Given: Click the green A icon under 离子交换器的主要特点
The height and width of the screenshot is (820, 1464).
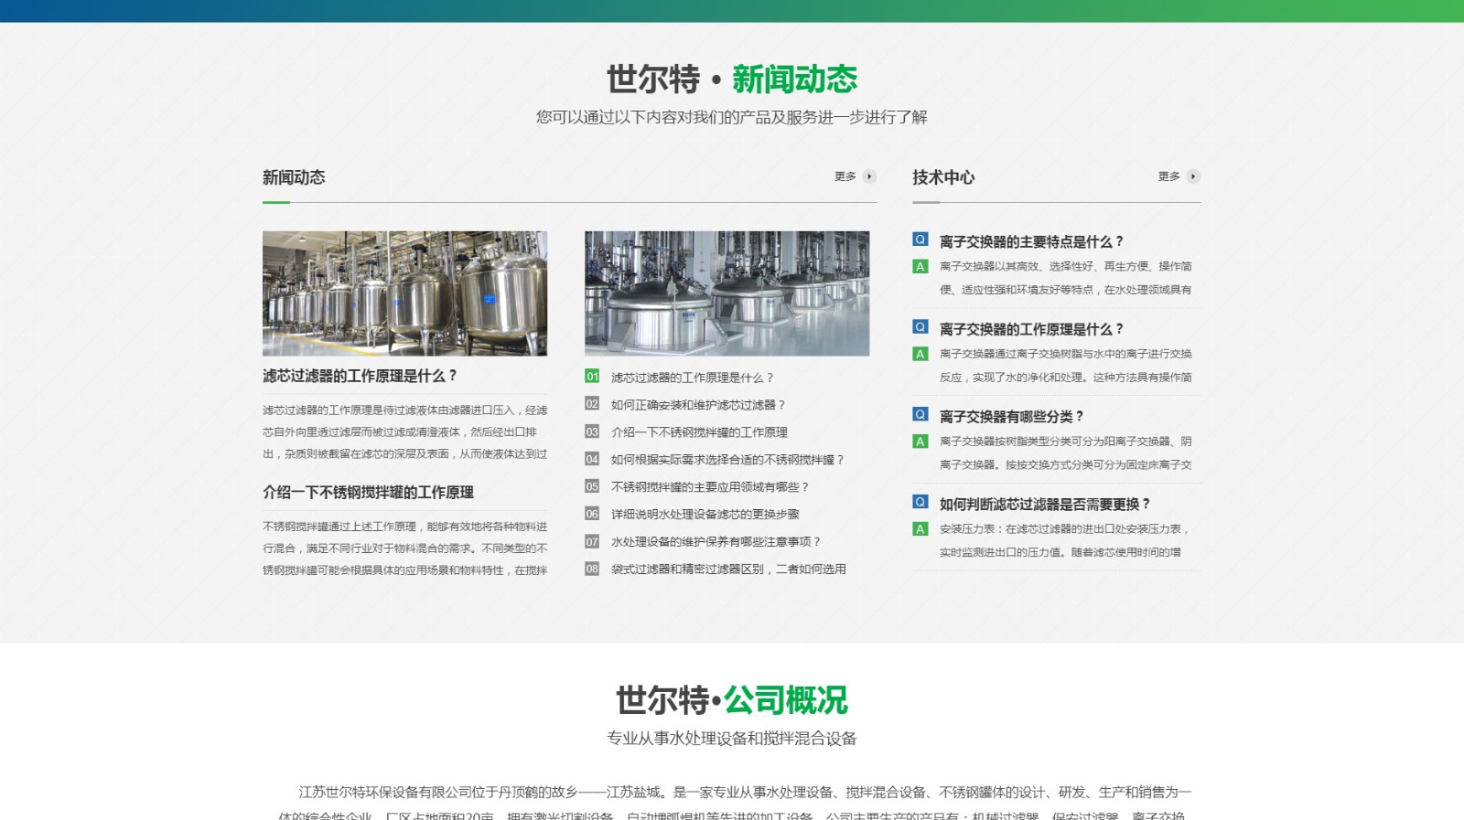Looking at the screenshot, I should (x=920, y=267).
